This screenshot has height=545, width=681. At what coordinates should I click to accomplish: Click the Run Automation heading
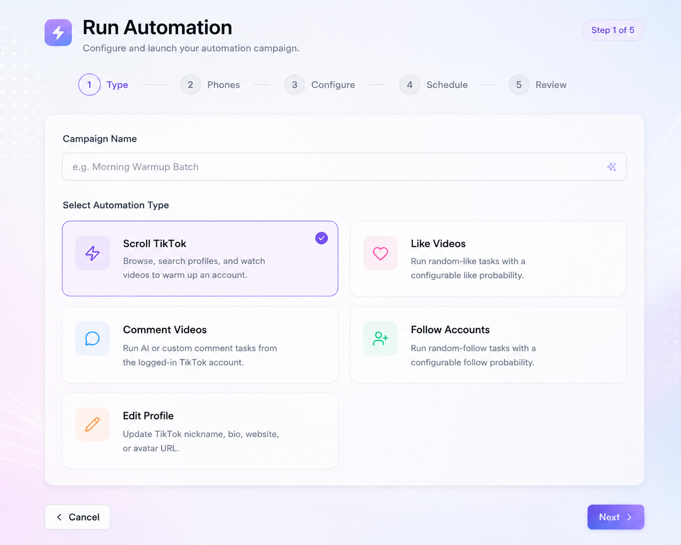pyautogui.click(x=157, y=27)
